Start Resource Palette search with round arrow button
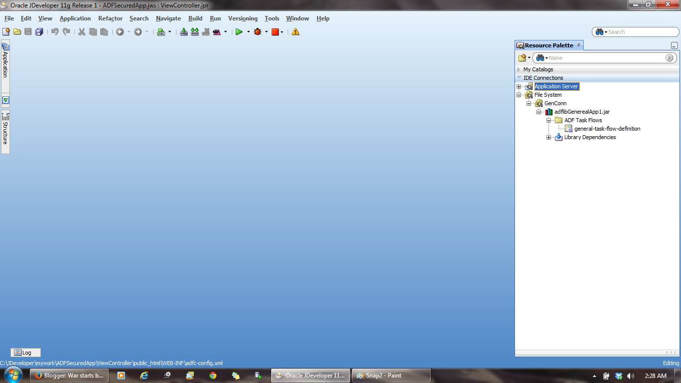Viewport: 681px width, 383px height. 670,58
